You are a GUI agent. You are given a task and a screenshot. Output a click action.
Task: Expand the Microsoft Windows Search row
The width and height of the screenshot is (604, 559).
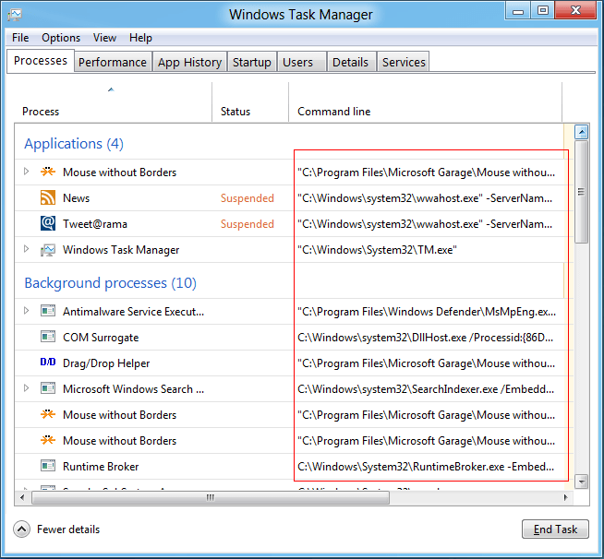(x=26, y=387)
